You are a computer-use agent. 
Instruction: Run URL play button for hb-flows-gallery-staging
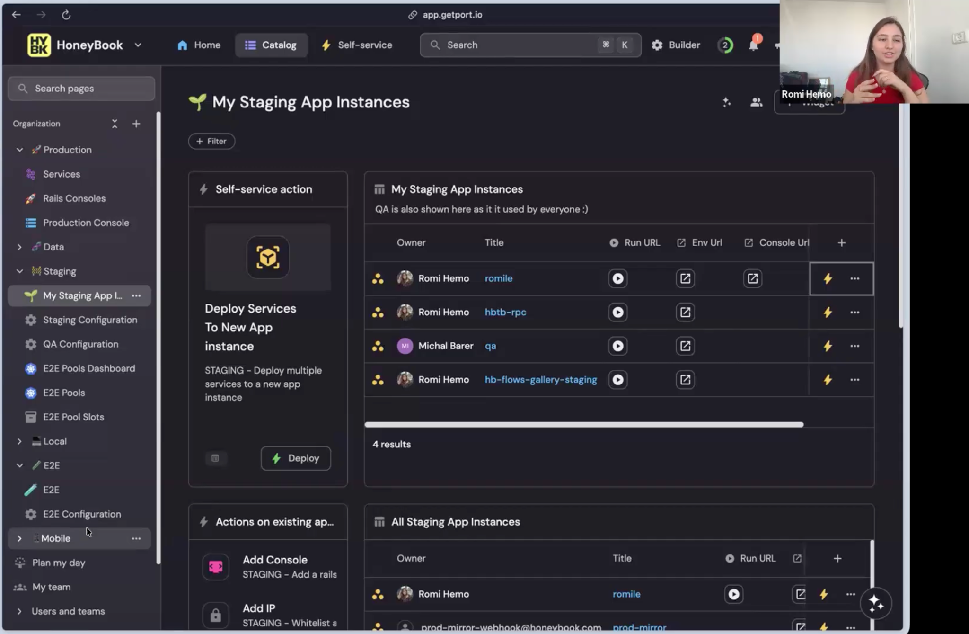point(618,380)
